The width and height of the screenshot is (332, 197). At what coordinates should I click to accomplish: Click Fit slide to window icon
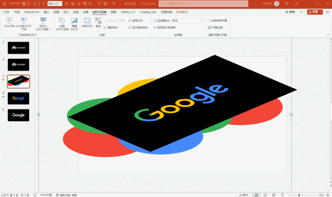pyautogui.click(x=328, y=195)
